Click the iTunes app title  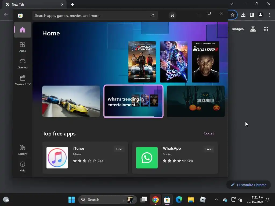(x=79, y=148)
